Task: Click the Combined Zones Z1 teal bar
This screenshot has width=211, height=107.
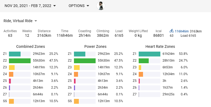Action: (15, 54)
